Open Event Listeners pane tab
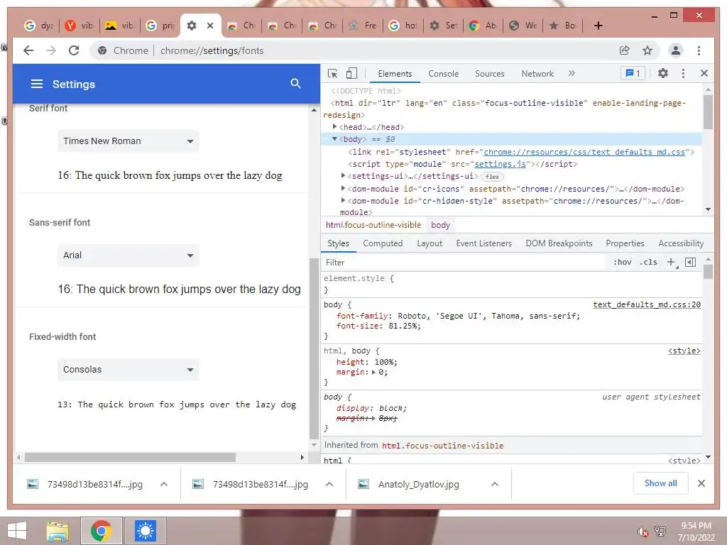This screenshot has width=727, height=545. (x=483, y=243)
